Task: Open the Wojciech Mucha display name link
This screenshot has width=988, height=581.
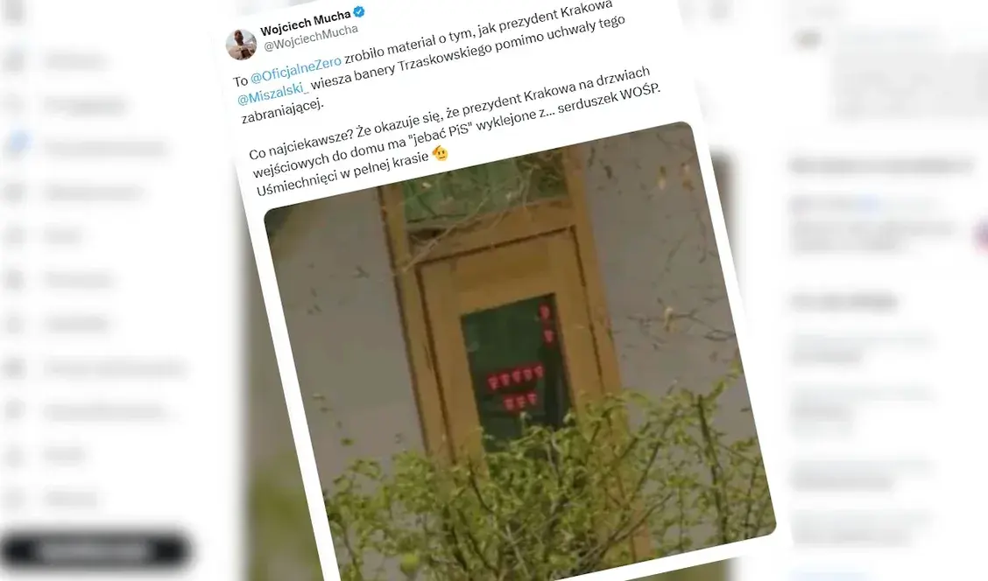Action: coord(305,23)
